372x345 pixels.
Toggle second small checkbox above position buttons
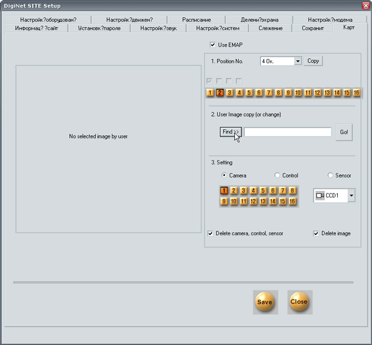click(x=219, y=81)
